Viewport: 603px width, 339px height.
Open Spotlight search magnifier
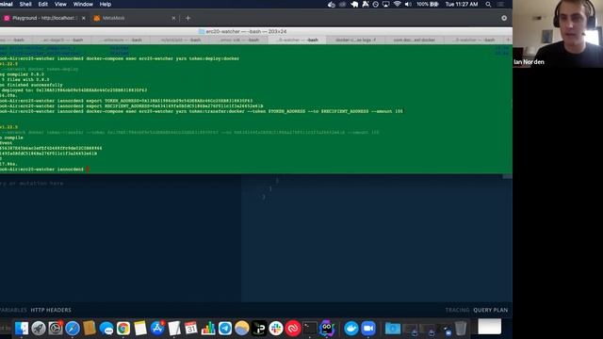point(488,4)
